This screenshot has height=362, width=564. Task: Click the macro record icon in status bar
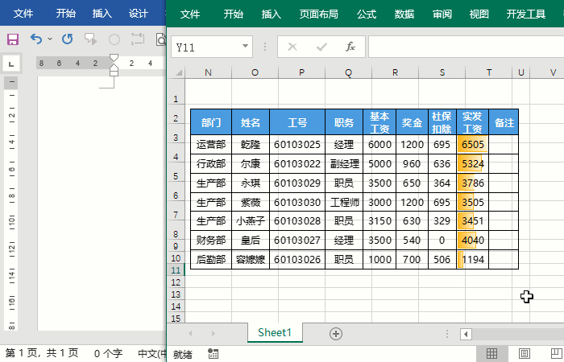pyautogui.click(x=213, y=354)
